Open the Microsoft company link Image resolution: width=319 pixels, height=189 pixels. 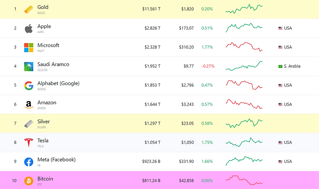click(48, 45)
